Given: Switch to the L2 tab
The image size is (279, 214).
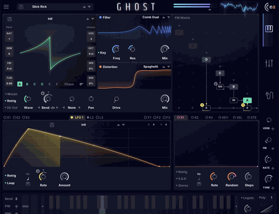Looking at the screenshot, I should tap(90, 117).
